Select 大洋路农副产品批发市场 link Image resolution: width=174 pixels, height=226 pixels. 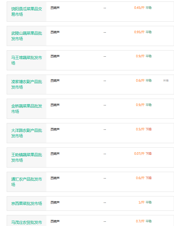pos(27,133)
